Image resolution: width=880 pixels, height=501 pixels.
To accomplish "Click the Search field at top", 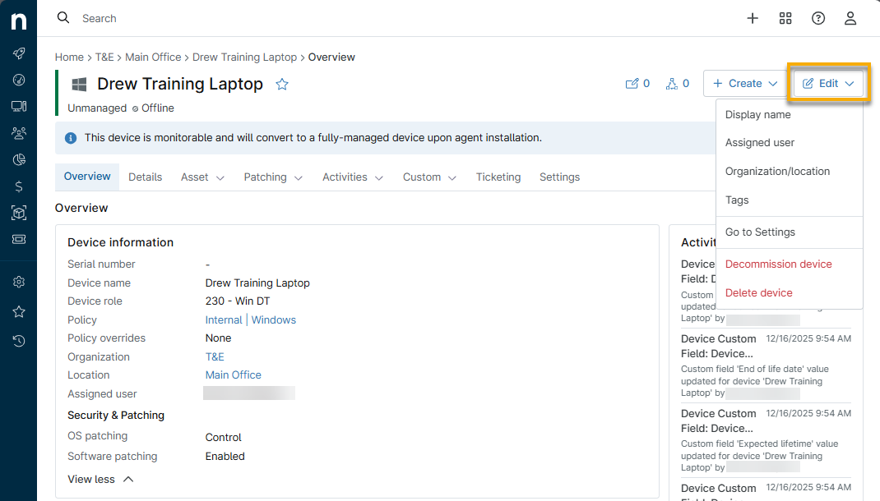I will [247, 18].
